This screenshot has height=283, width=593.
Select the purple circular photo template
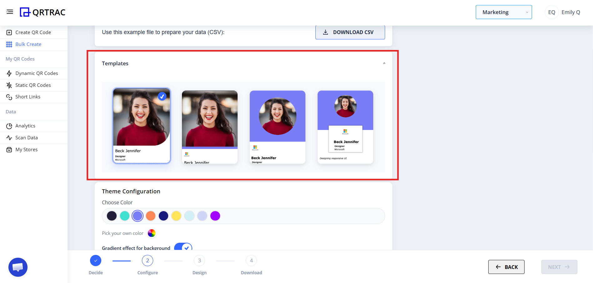coord(277,127)
